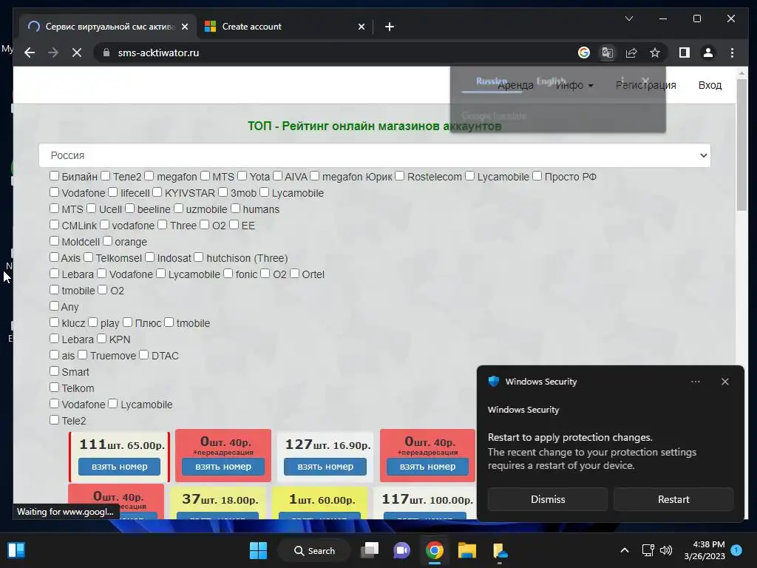Stop loading the page
The width and height of the screenshot is (757, 568).
pyautogui.click(x=77, y=53)
